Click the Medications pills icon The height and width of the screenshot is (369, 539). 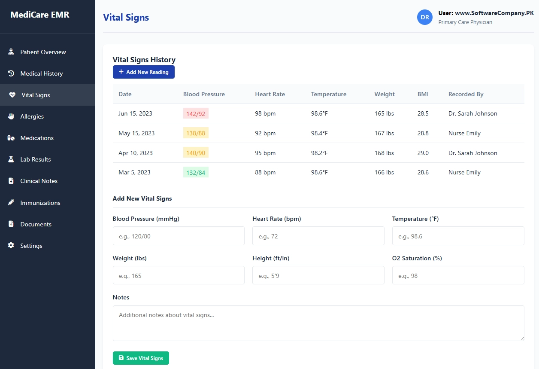[x=11, y=138]
